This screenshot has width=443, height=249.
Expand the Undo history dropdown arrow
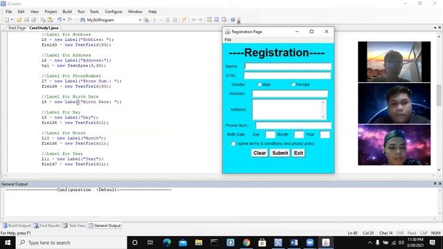(x=64, y=20)
